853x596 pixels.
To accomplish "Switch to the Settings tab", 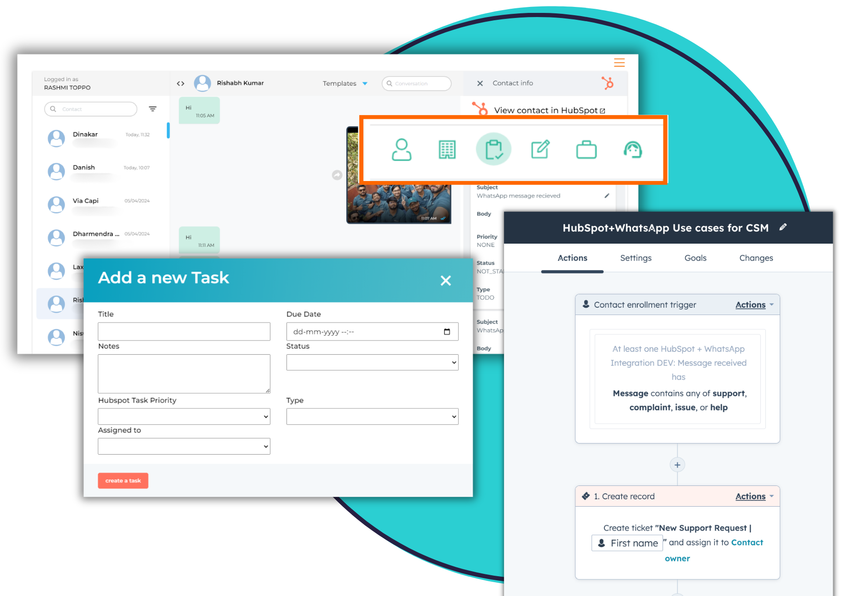I will pyautogui.click(x=635, y=258).
